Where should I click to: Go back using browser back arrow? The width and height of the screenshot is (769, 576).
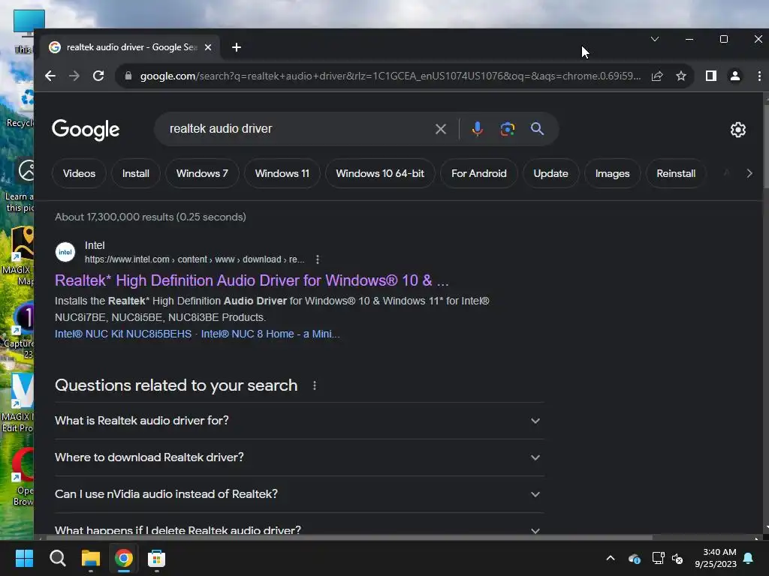pyautogui.click(x=50, y=76)
